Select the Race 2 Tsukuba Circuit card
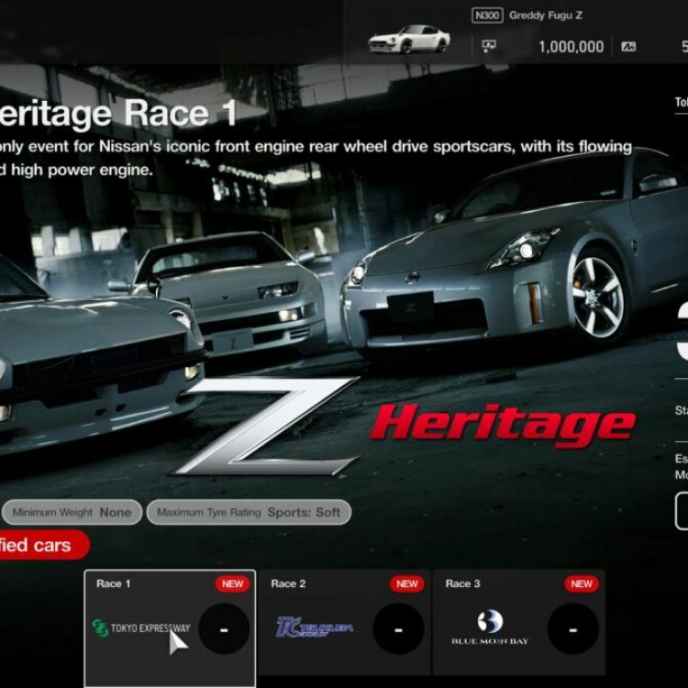 [344, 622]
